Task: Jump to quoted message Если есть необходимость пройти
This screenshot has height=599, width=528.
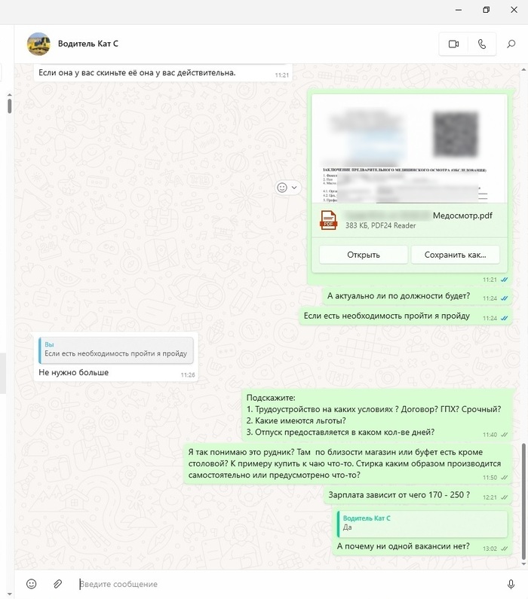Action: (116, 350)
